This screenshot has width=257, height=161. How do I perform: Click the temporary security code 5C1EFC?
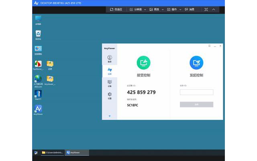[x=133, y=105]
